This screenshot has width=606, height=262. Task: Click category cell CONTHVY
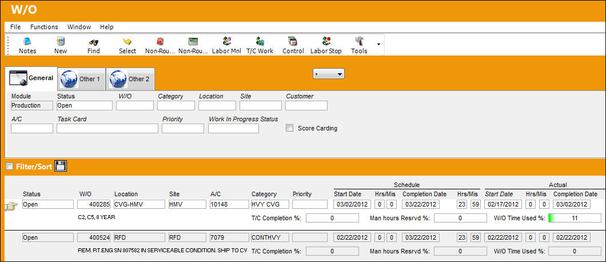[x=270, y=237]
